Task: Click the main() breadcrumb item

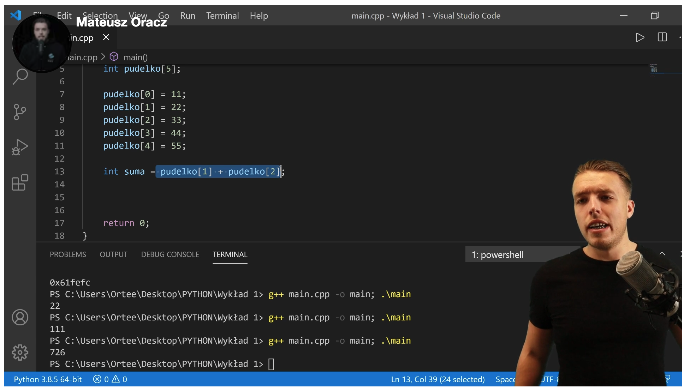Action: (x=135, y=57)
